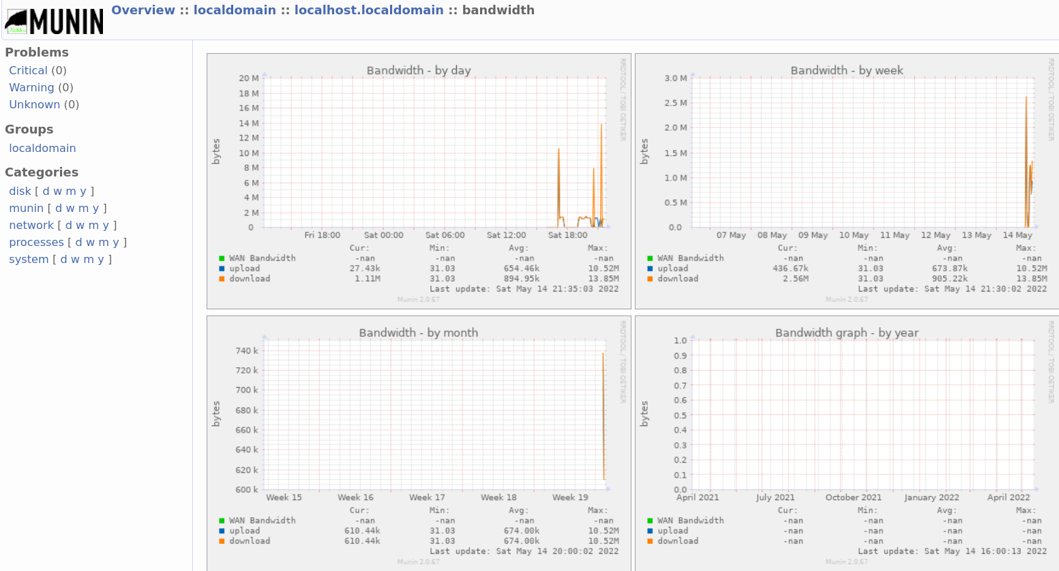Viewport: 1059px width, 571px height.
Task: Open the Overview page
Action: (143, 10)
